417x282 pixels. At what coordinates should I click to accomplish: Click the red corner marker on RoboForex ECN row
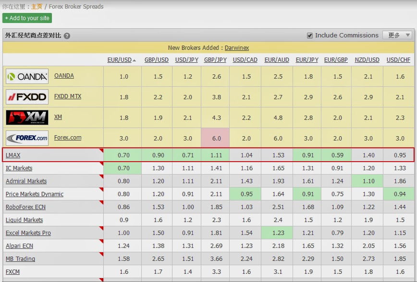101,202
